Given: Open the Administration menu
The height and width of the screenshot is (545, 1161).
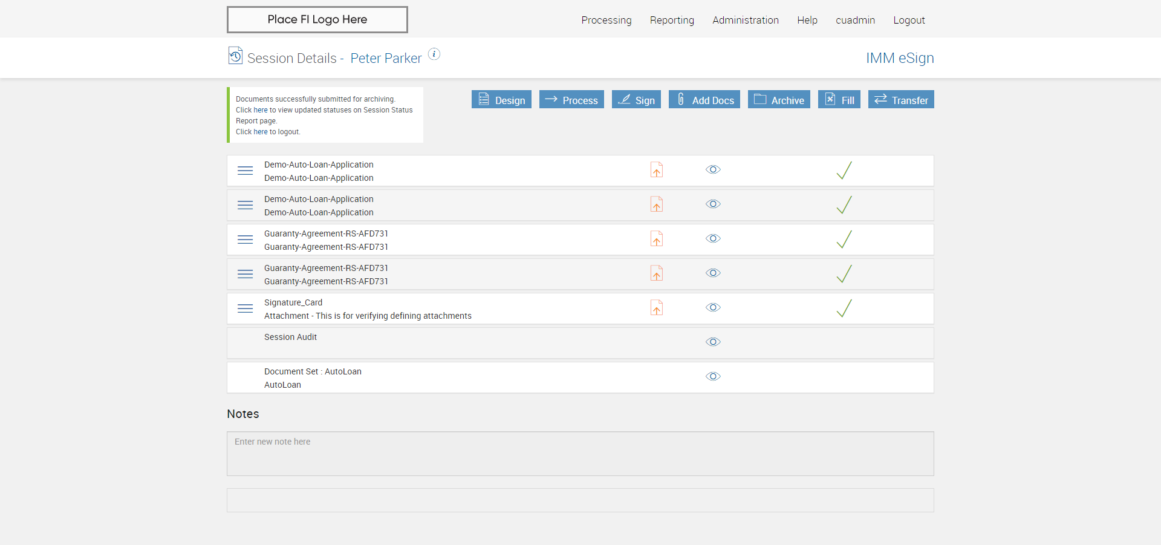Looking at the screenshot, I should tap(745, 20).
